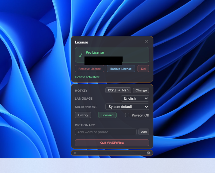Viewport: 215px width, 173px height.
Task: Click the Change hotkey button
Action: 141,90
